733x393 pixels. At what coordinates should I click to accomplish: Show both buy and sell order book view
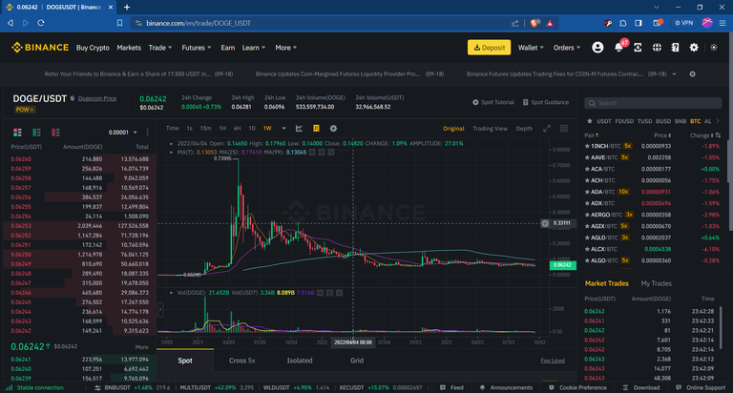point(17,133)
